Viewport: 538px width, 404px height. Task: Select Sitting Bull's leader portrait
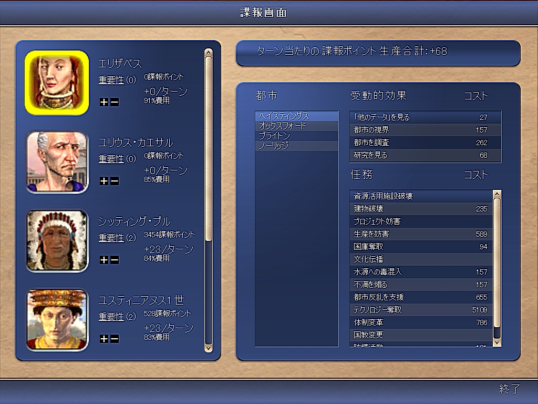point(57,241)
